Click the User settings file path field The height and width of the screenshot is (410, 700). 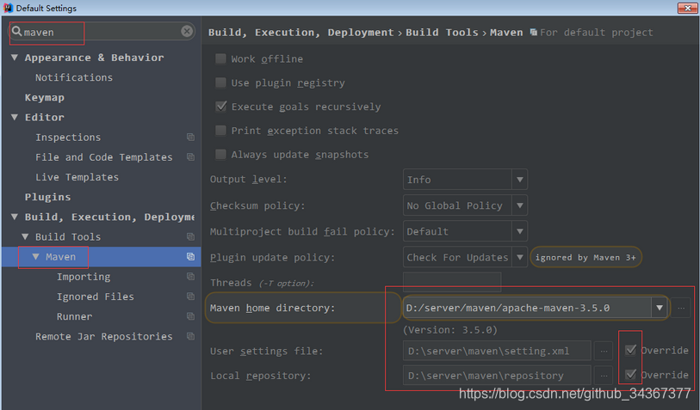497,351
